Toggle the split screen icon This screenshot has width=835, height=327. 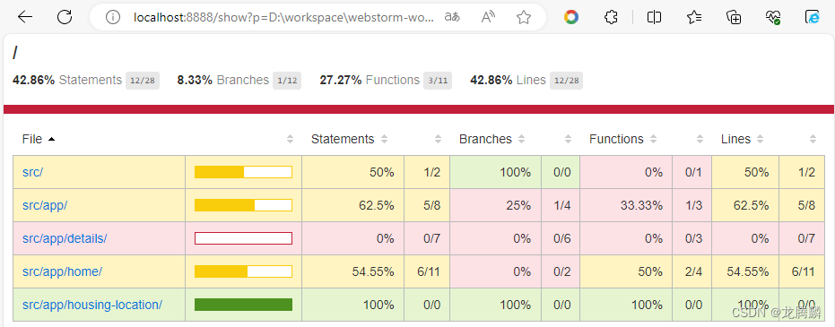tap(654, 18)
